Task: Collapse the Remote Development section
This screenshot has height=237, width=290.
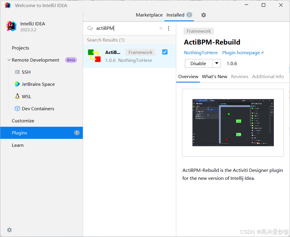Action: pos(9,60)
